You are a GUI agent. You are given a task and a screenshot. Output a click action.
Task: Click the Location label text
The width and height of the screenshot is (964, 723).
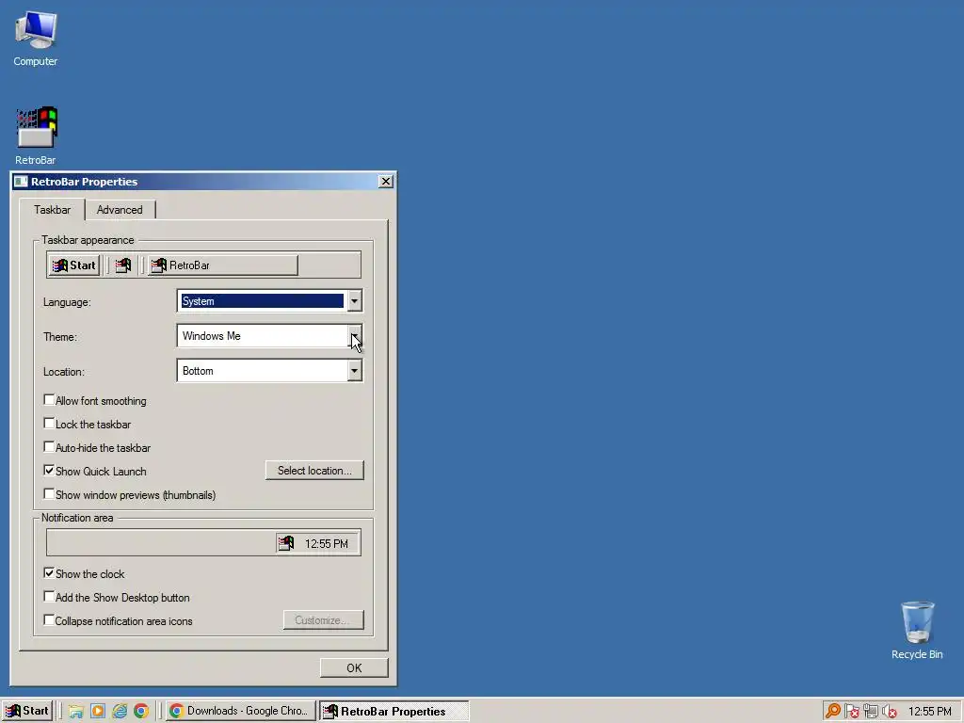coord(64,372)
